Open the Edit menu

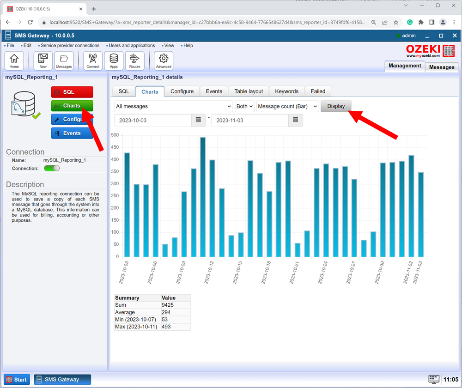(27, 45)
